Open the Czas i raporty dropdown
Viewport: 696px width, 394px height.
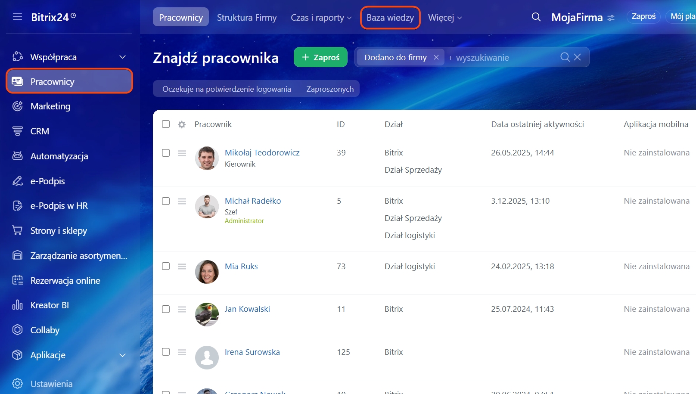click(x=321, y=18)
